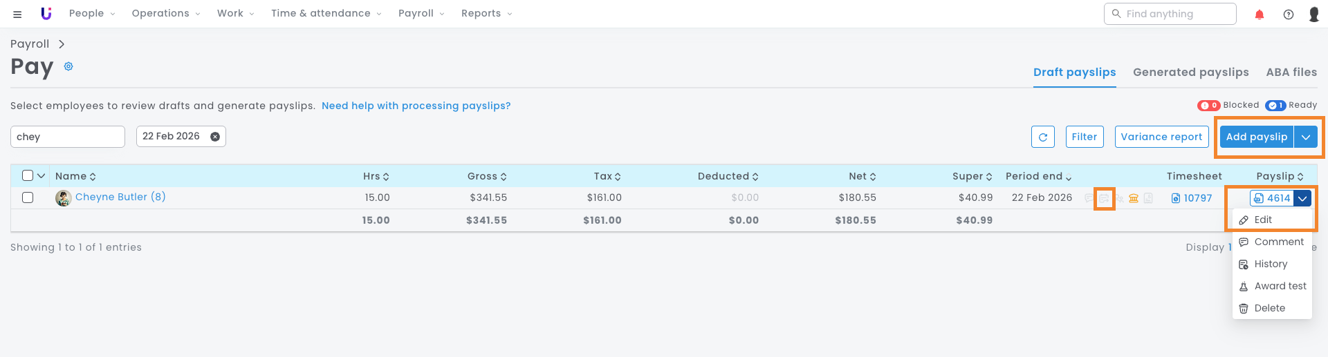
Task: Click the refresh payslips icon button
Action: click(1043, 137)
